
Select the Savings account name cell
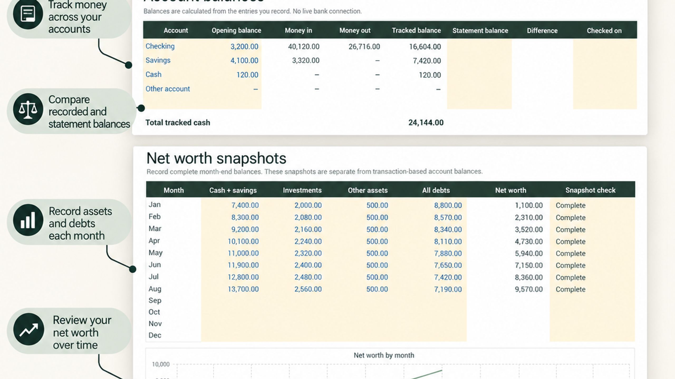pos(158,60)
